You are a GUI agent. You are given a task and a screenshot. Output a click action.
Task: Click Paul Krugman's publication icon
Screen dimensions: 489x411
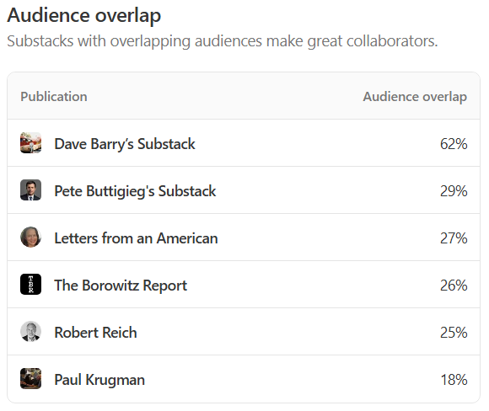pyautogui.click(x=30, y=378)
